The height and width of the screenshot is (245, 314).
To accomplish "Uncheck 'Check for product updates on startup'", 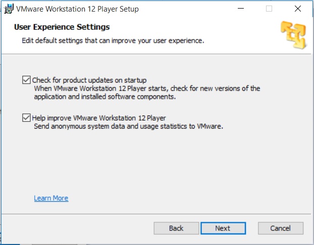I will pos(26,80).
